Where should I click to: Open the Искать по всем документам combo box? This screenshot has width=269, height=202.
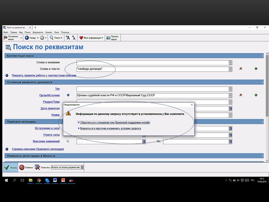pos(67,167)
